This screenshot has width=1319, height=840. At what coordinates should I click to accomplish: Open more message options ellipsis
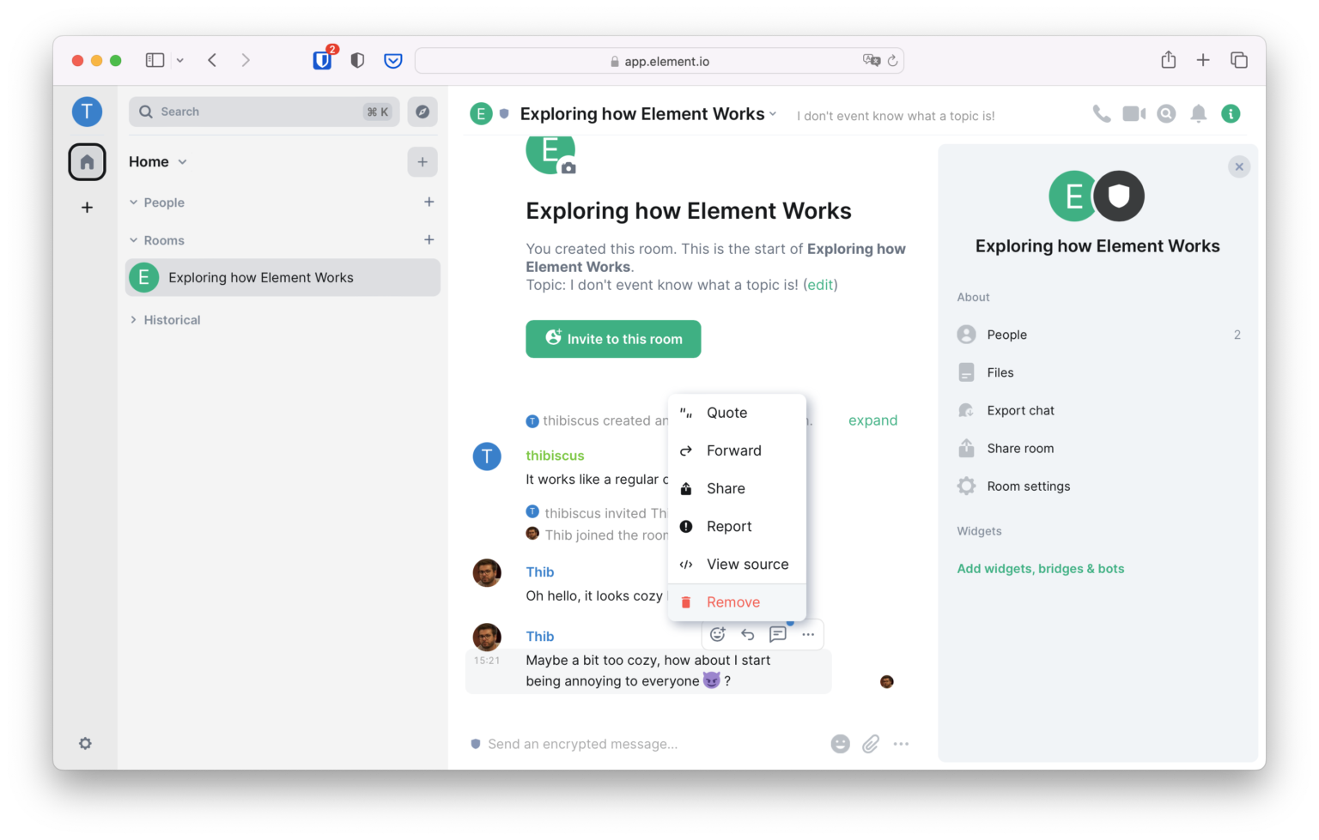coord(808,633)
